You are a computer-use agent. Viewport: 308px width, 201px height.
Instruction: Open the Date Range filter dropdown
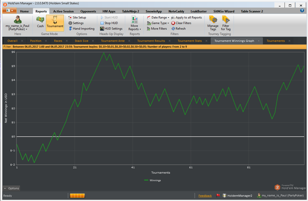158,18
